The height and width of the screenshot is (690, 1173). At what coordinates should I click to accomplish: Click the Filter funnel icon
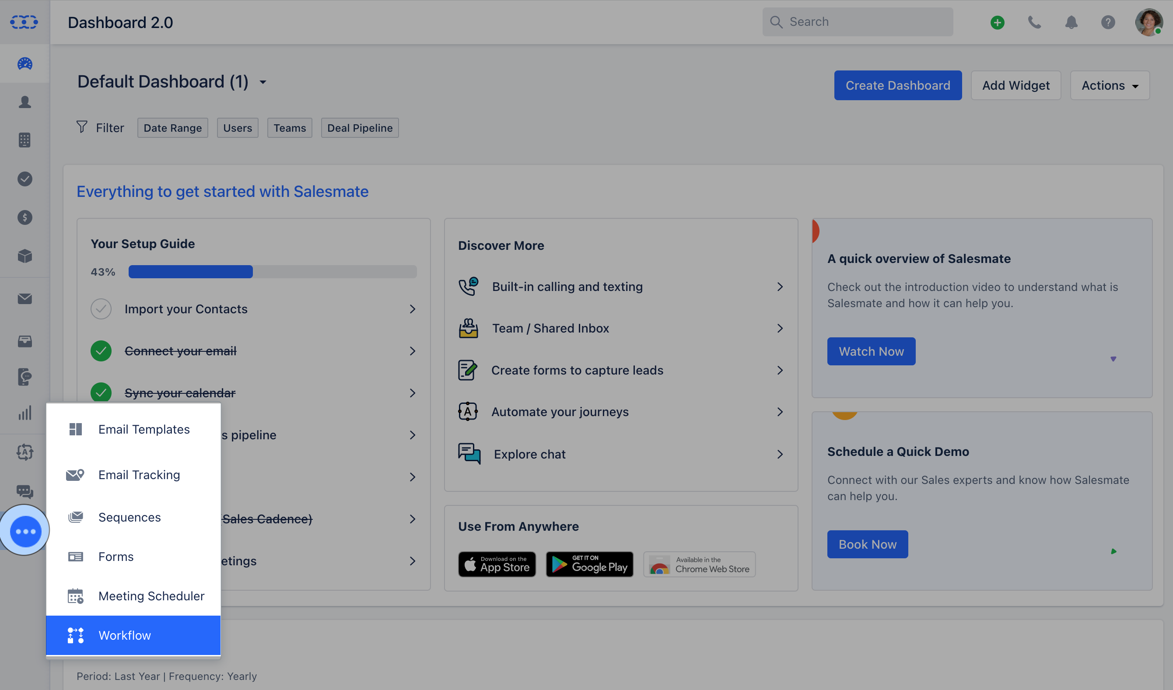pyautogui.click(x=82, y=127)
